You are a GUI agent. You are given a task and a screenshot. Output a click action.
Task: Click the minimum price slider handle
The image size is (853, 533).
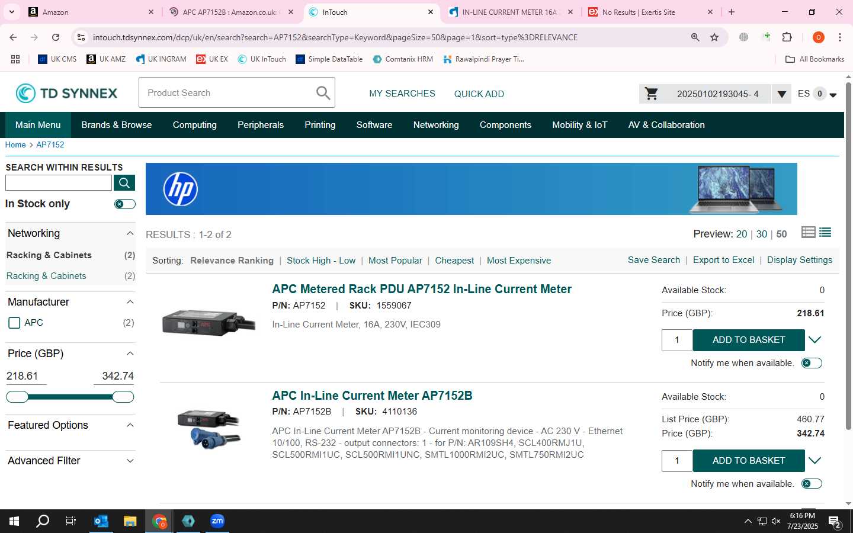click(x=17, y=397)
